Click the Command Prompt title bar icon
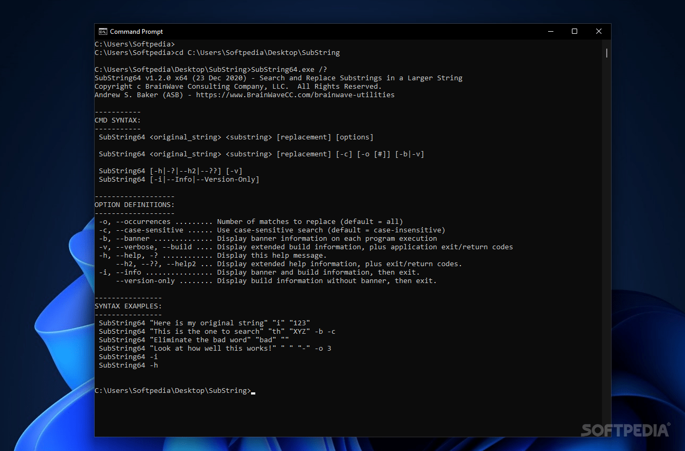 click(103, 32)
